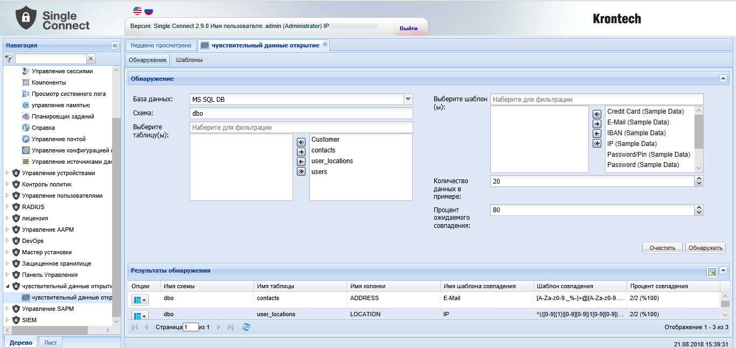Click the template filter input field

[597, 99]
